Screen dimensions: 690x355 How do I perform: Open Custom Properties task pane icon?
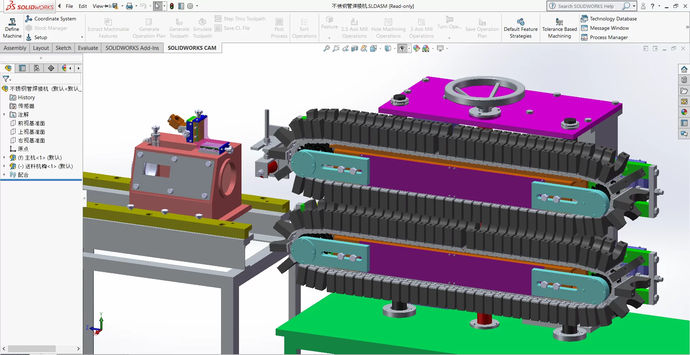pyautogui.click(x=684, y=123)
